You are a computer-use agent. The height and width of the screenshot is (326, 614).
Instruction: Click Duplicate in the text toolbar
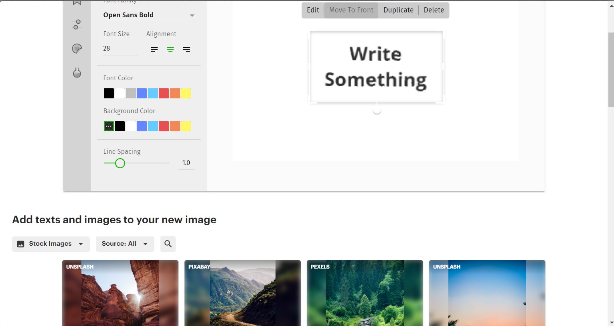(x=398, y=10)
